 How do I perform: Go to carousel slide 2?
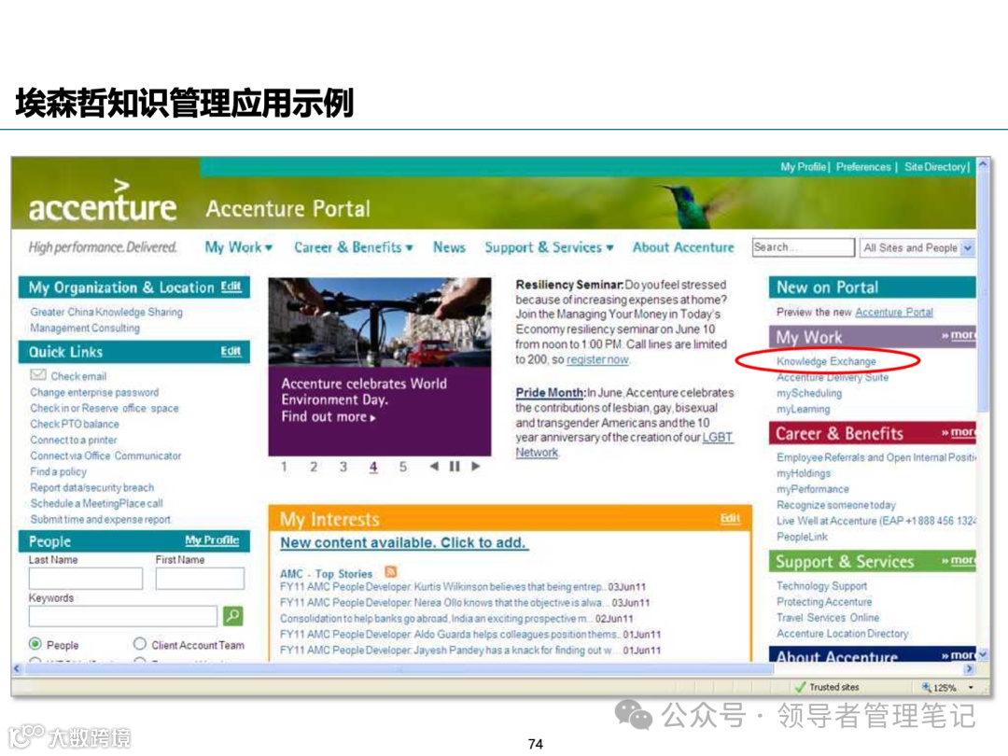pyautogui.click(x=314, y=467)
